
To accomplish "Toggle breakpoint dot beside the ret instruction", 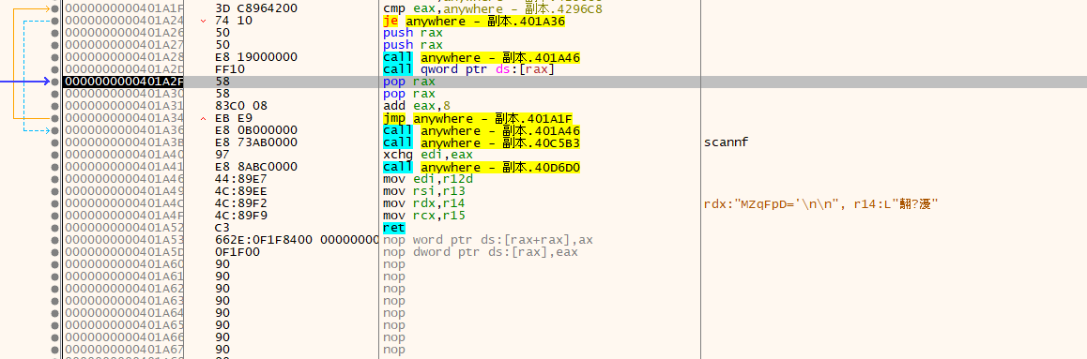I will (55, 227).
